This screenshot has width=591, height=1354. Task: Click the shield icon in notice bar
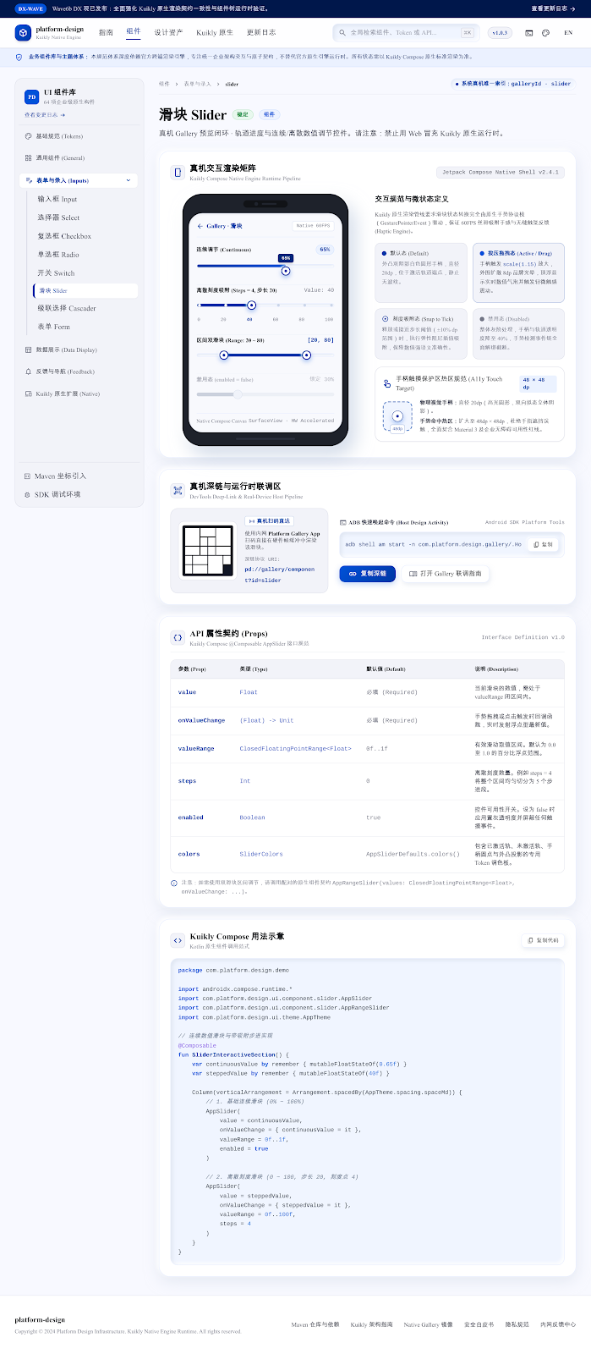[19, 57]
